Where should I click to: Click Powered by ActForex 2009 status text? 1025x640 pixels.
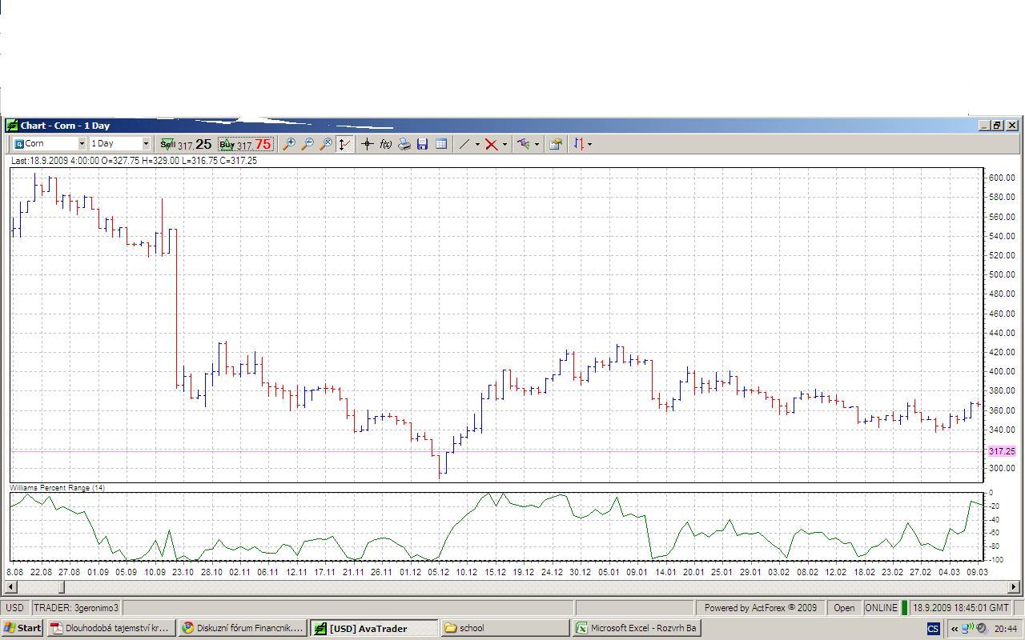[760, 608]
